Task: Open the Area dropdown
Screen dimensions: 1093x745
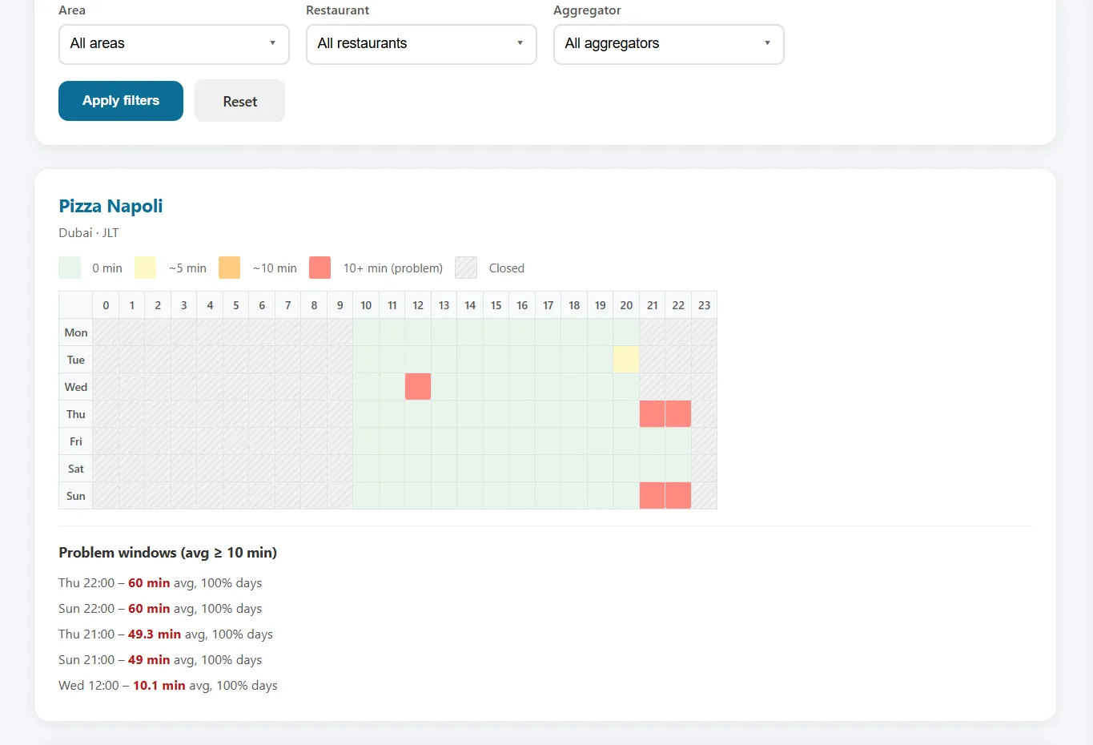Action: click(174, 44)
